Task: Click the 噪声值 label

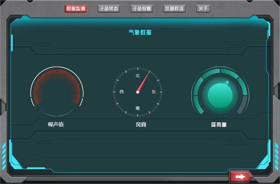Action: point(56,124)
